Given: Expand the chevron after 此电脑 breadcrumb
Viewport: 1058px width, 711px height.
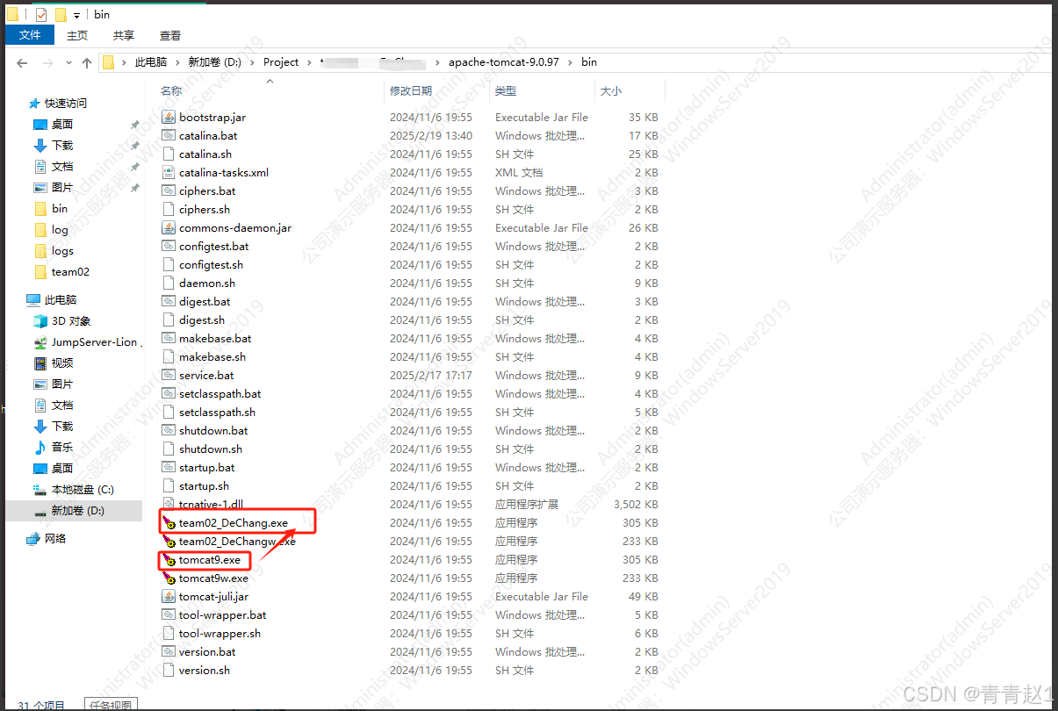Looking at the screenshot, I should point(176,62).
